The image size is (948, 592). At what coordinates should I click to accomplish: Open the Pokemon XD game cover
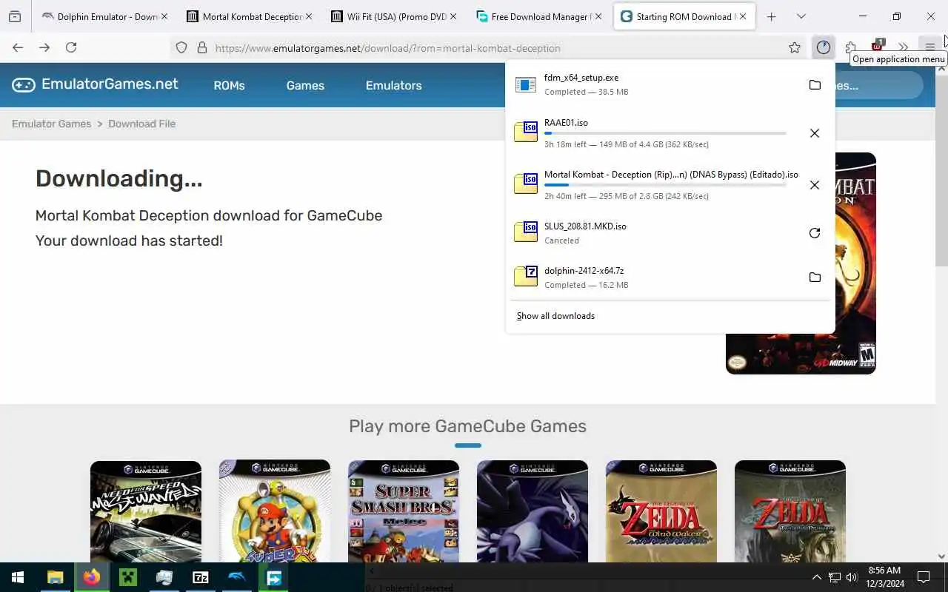[x=533, y=511]
